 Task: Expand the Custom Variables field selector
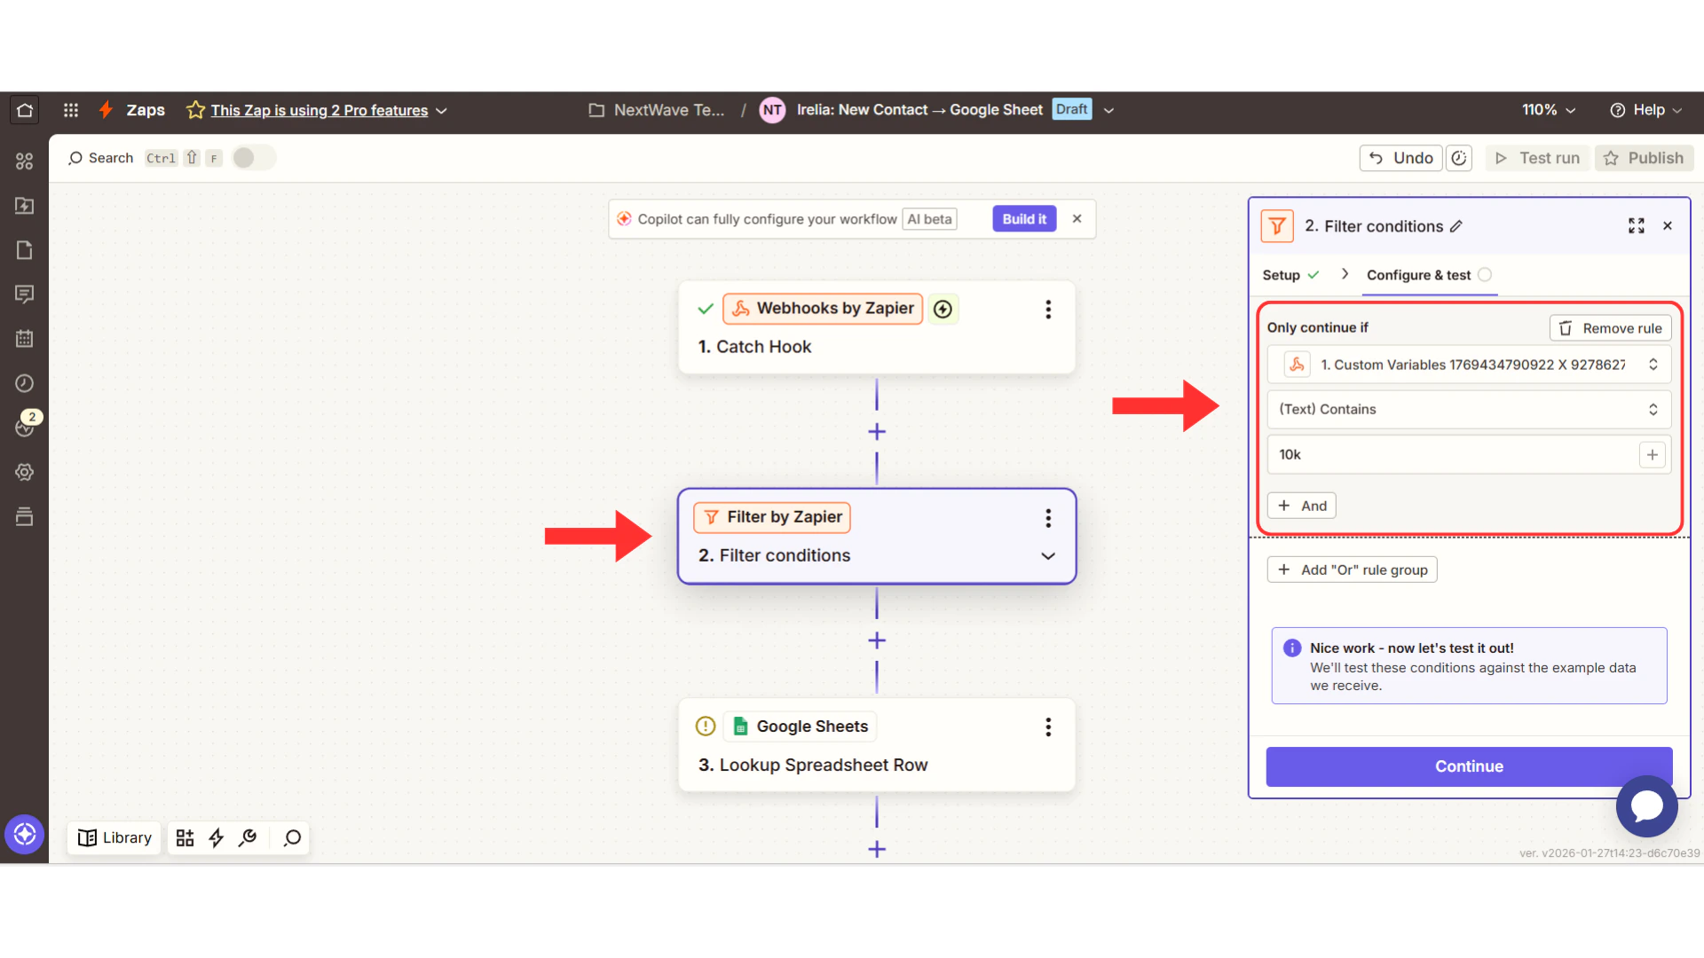click(1653, 364)
